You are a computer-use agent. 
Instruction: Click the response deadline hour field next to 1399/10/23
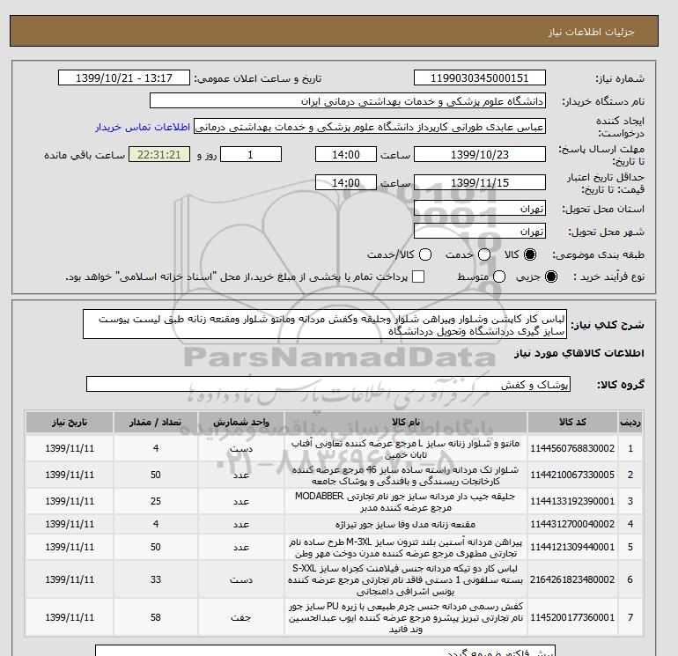pos(346,154)
